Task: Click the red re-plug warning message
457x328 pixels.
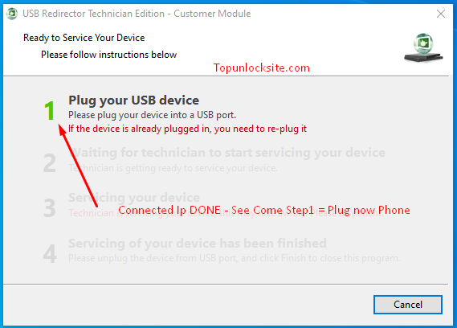Action: point(187,129)
